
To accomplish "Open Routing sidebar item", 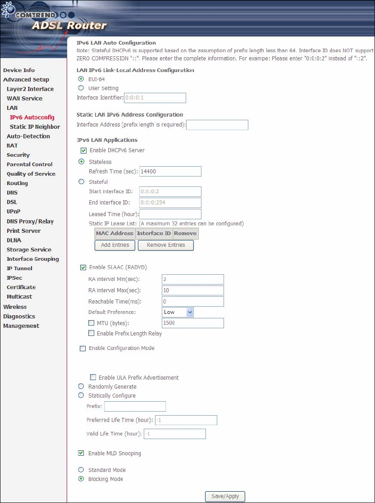I will 17,183.
